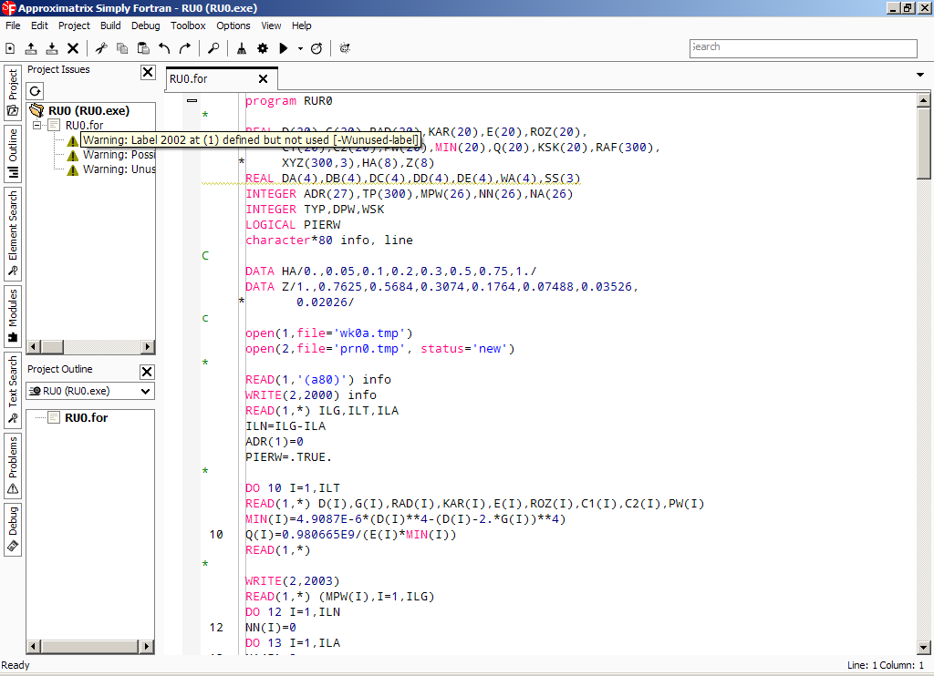
Task: Click the Undo arrow icon
Action: (x=164, y=48)
